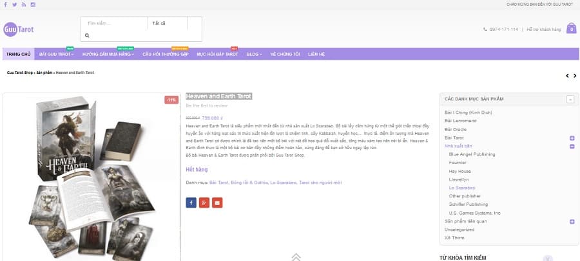The height and width of the screenshot is (261, 580).
Task: Open the RSS feed icon
Action: click(x=24, y=4)
